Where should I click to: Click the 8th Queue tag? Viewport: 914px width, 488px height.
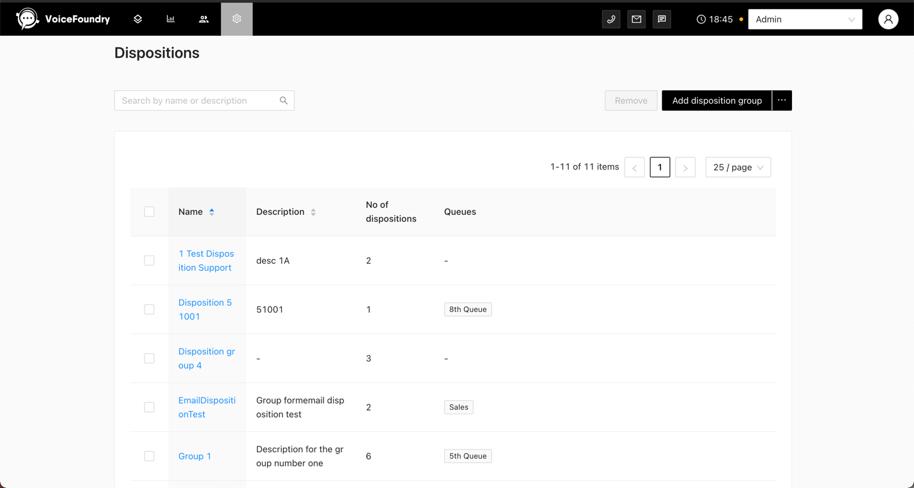tap(468, 310)
